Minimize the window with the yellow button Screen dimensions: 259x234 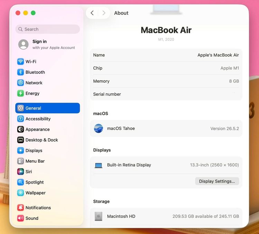coord(26,13)
